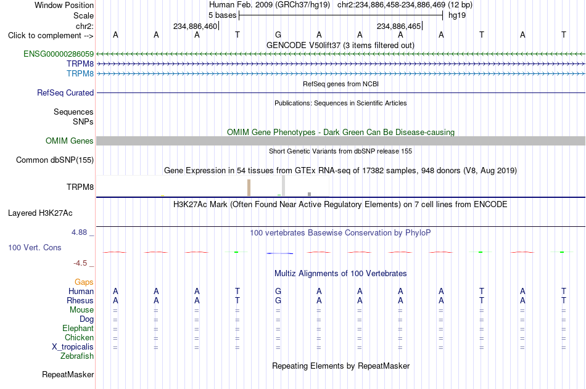
Task: Click the RepeatMasker track label
Action: click(x=68, y=374)
